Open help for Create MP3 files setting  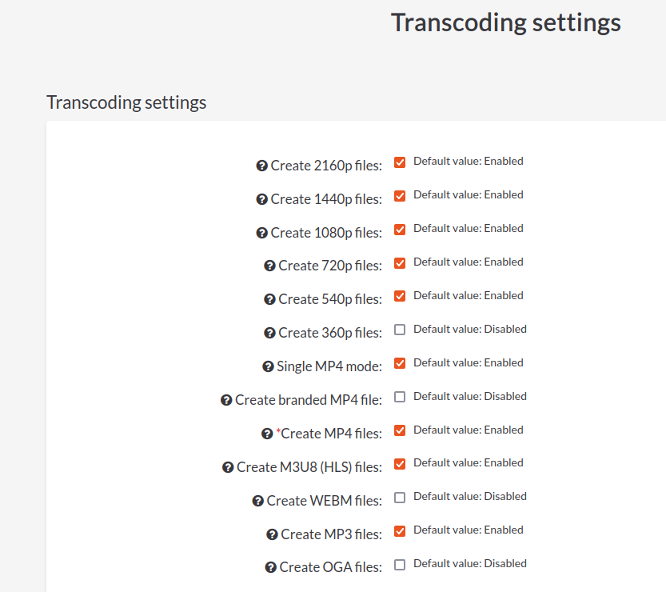[269, 534]
